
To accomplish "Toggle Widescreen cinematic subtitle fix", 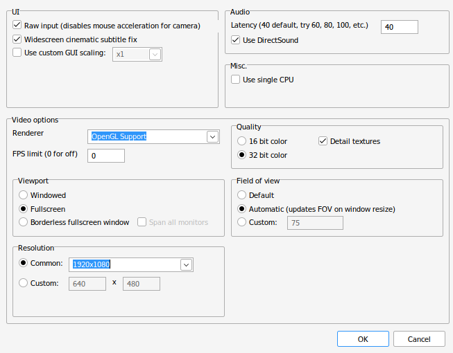I will point(17,39).
